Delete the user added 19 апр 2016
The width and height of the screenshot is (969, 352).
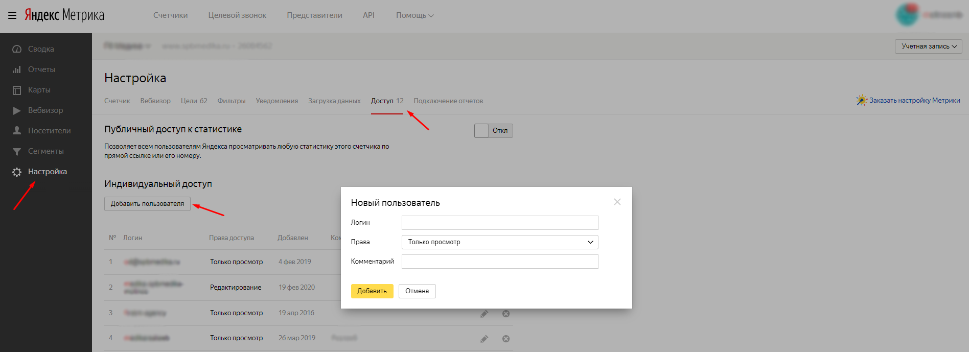click(x=506, y=314)
